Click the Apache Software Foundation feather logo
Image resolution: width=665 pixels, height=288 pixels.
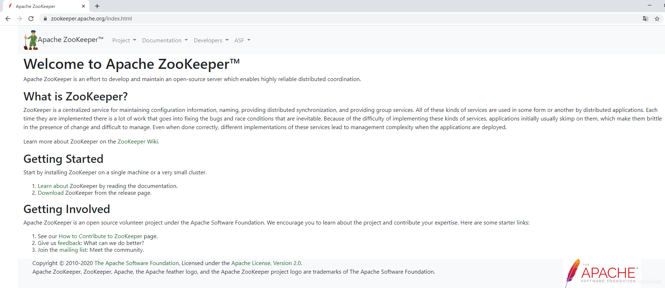(602, 273)
